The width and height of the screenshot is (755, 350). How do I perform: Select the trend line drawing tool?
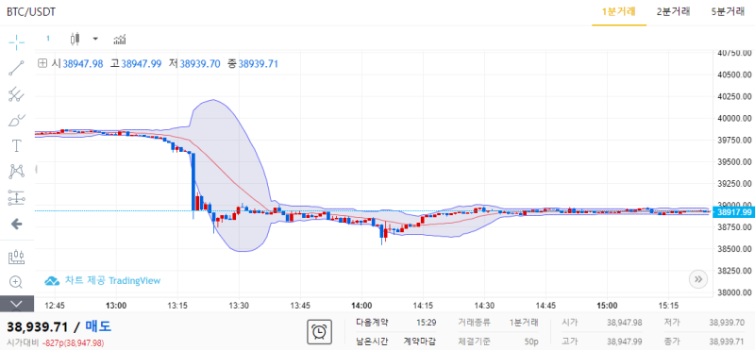[17, 68]
